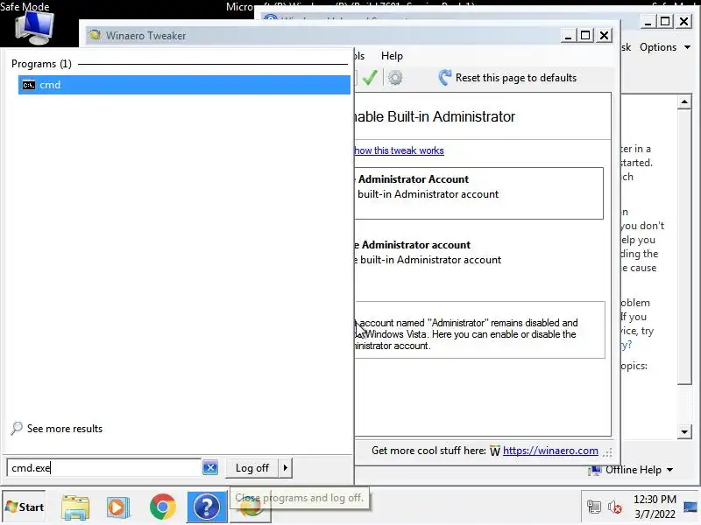Switch to Windows Help and Support taskbar icon
Image resolution: width=701 pixels, height=525 pixels.
coord(207,507)
